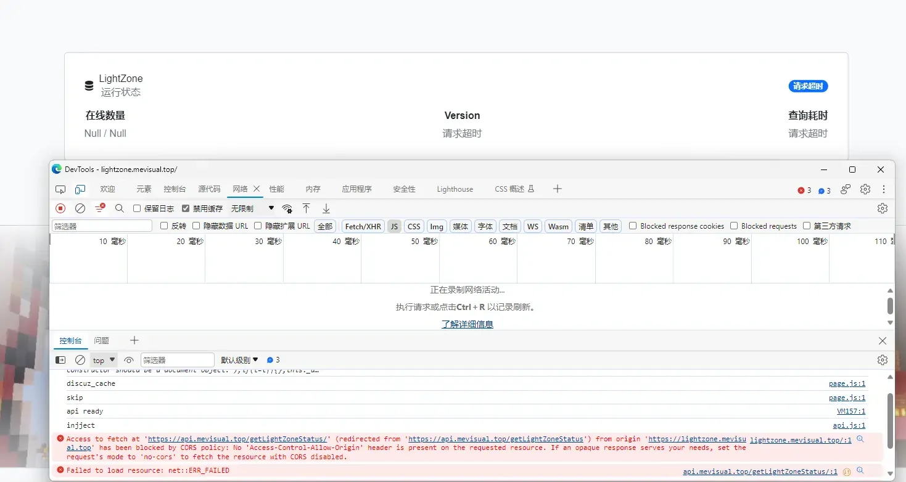The height and width of the screenshot is (482, 906).
Task: Check the 第三方请求 checkbox
Action: 807,226
